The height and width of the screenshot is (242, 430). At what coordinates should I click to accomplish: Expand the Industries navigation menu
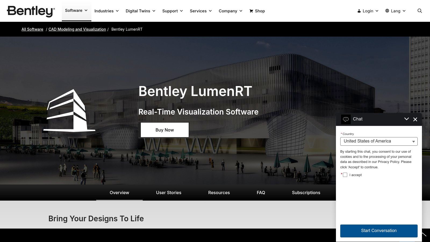pos(106,11)
